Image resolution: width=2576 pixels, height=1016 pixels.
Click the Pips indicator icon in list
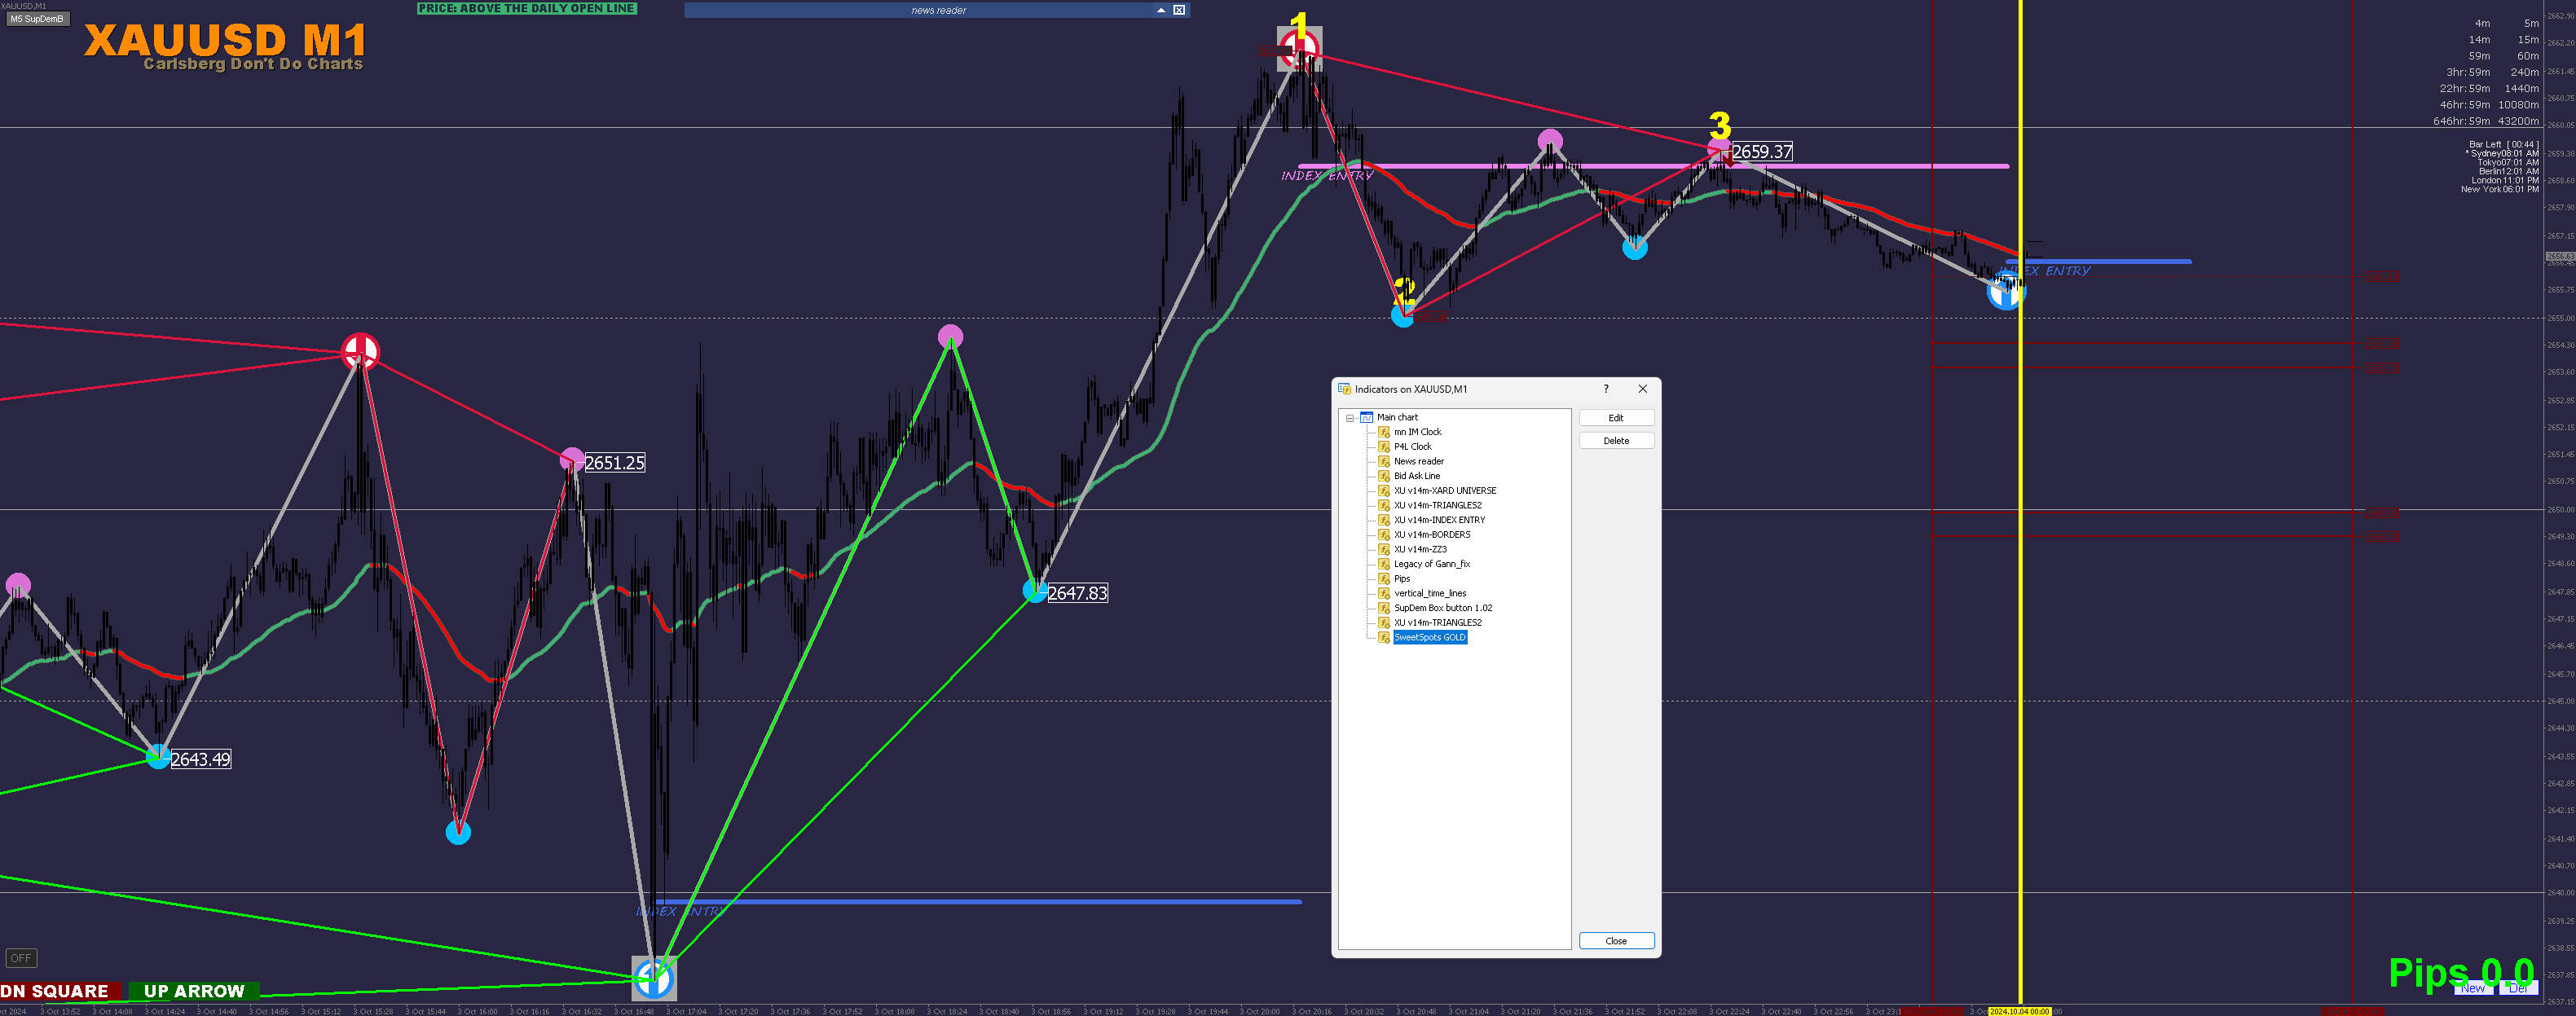1384,578
